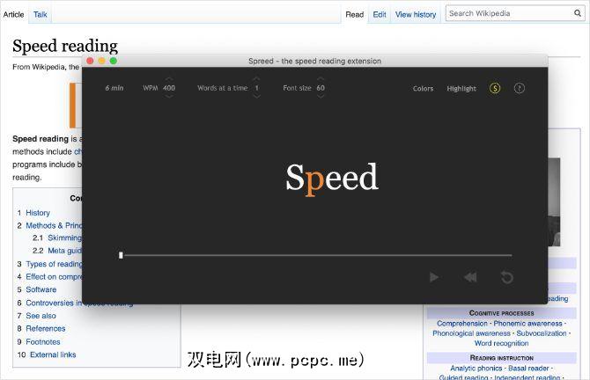
Task: Select the View history tab
Action: (415, 15)
